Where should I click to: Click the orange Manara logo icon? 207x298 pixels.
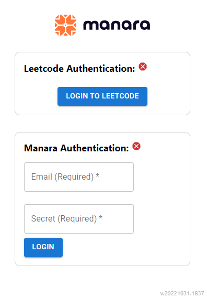[x=65, y=25]
